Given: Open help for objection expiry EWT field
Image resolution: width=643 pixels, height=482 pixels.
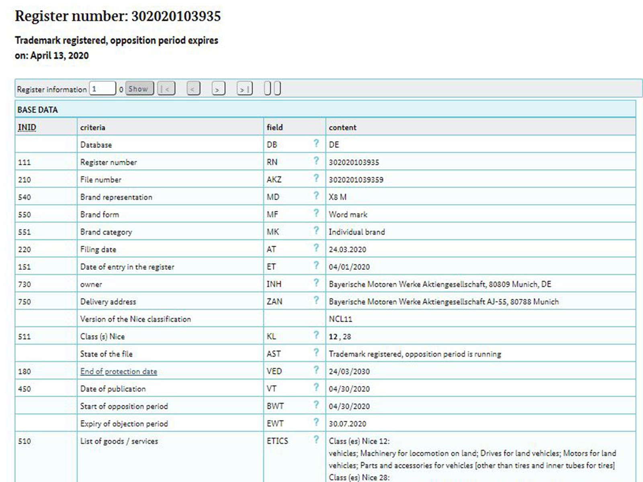Looking at the screenshot, I should click(x=316, y=423).
